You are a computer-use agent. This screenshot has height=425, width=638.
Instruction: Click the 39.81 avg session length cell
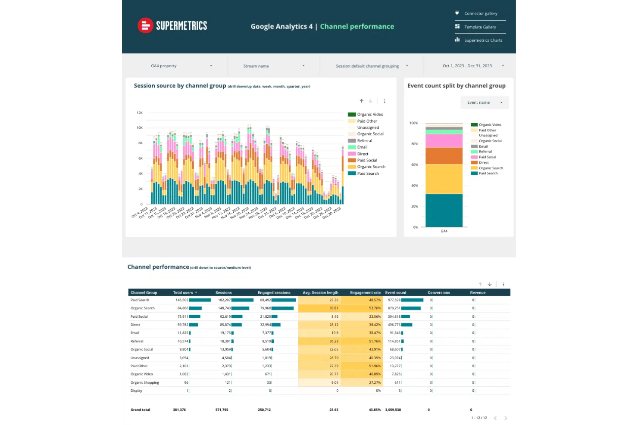[x=334, y=308]
